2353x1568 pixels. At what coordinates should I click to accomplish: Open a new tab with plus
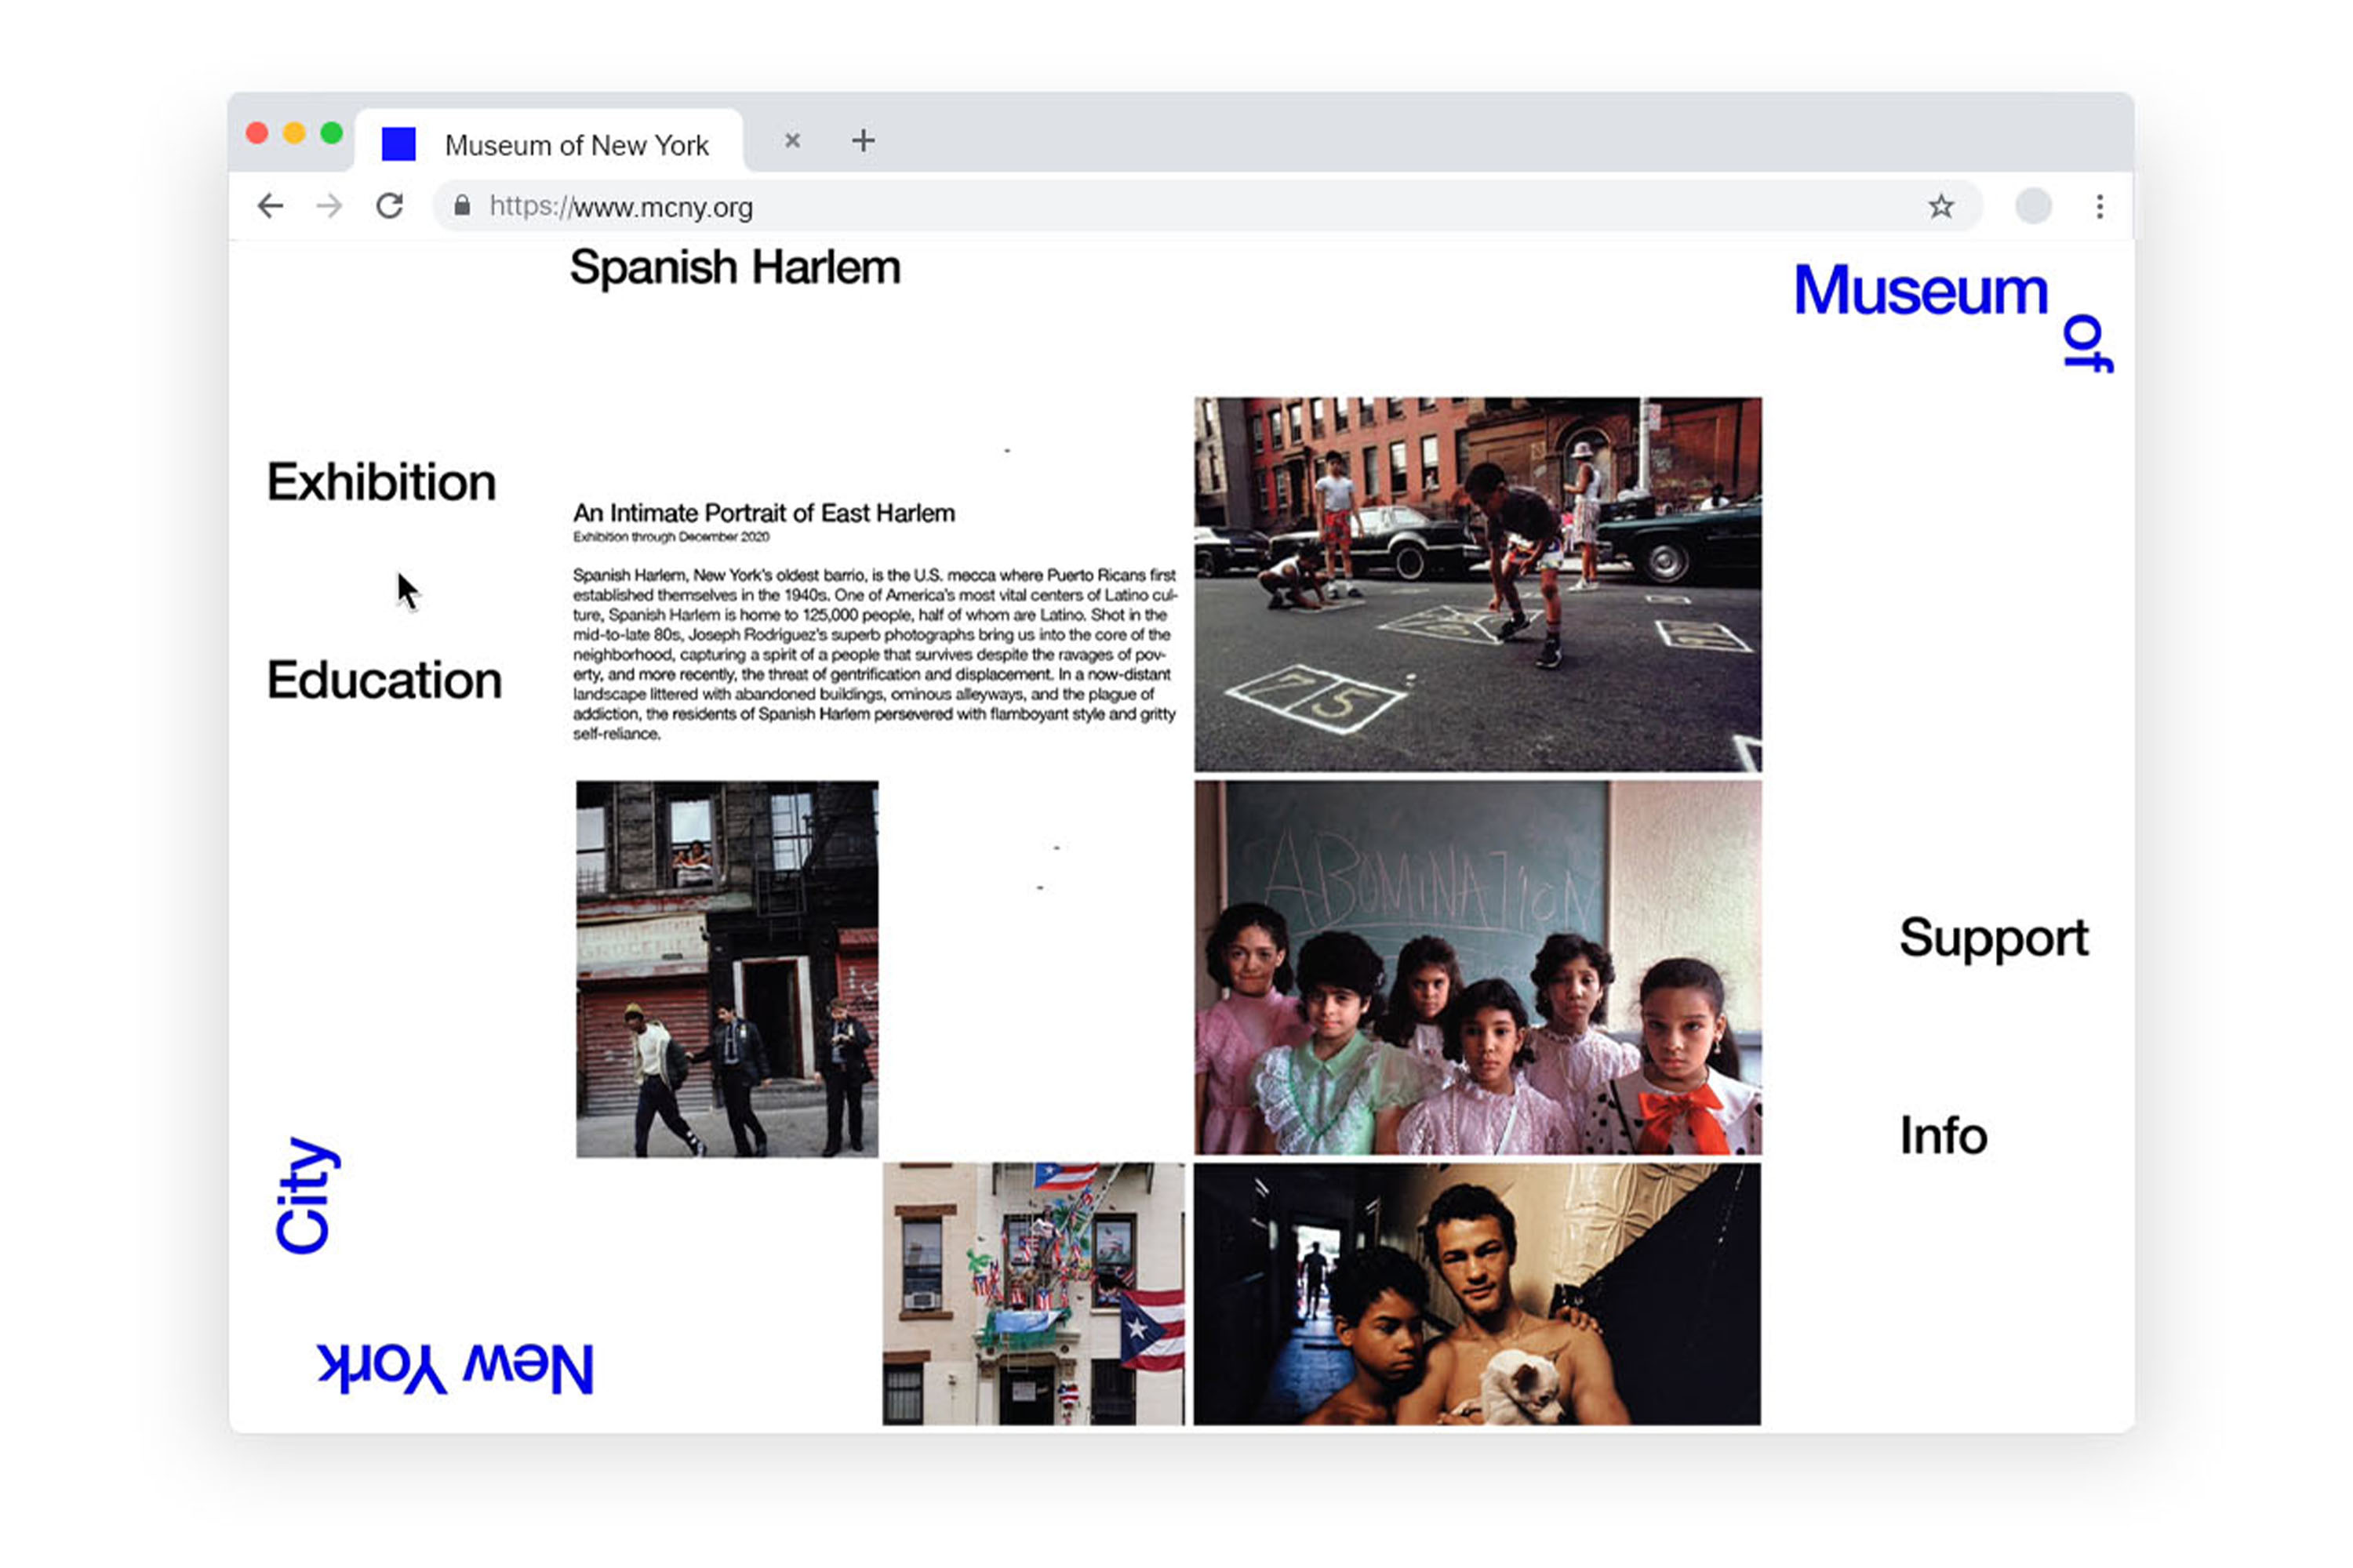click(864, 141)
